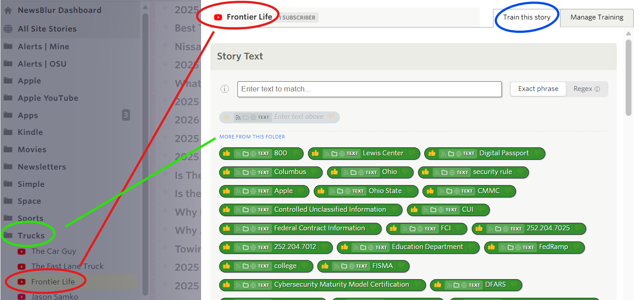Screen dimensions: 639x300
Task: Click the folder scope icon in Columbus pill
Action: tap(246, 172)
